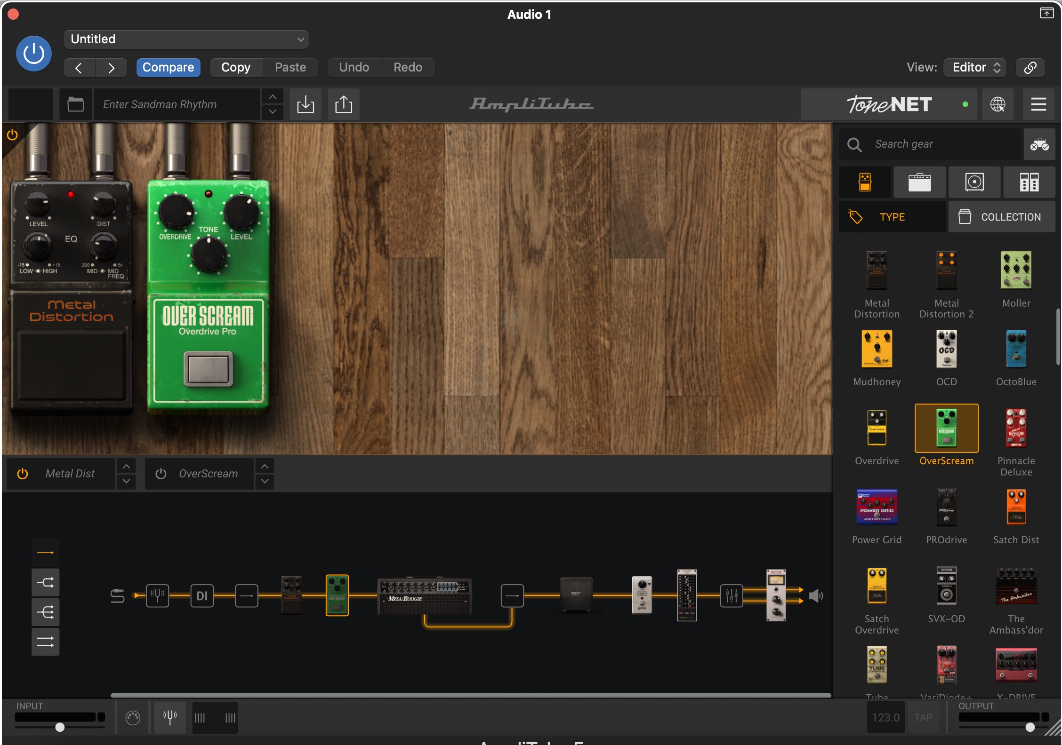This screenshot has height=745, width=1062.
Task: Select the Overdrive pedal in gear list
Action: 877,428
